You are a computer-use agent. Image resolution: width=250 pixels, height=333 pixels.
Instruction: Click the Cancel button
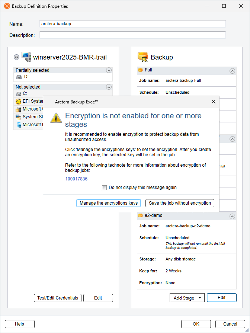[x=230, y=324]
